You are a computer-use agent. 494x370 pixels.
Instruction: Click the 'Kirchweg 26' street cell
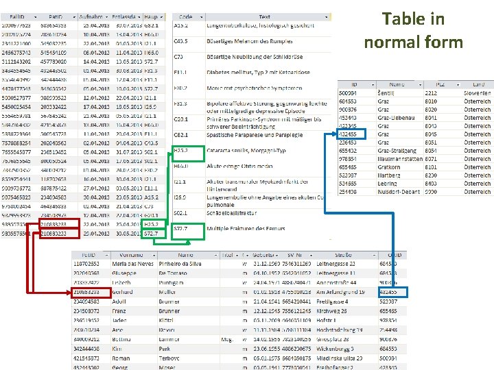click(x=331, y=311)
